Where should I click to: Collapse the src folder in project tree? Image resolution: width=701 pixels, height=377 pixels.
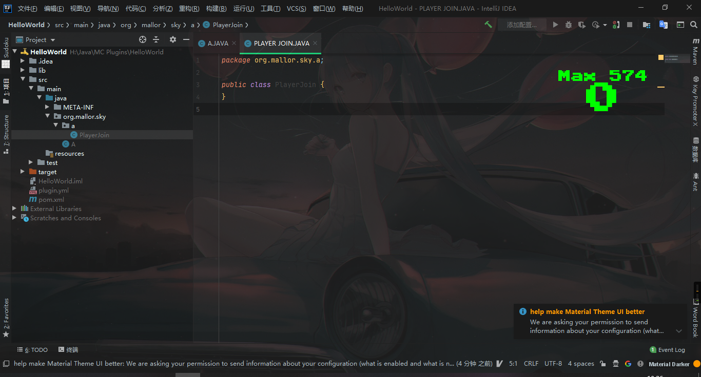coord(23,79)
